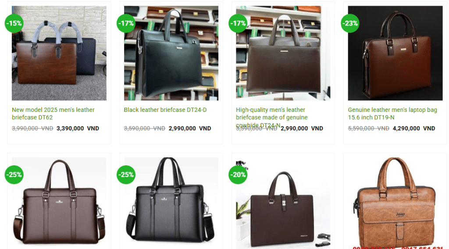Click the -15% discount badge
The height and width of the screenshot is (249, 449).
coord(14,23)
